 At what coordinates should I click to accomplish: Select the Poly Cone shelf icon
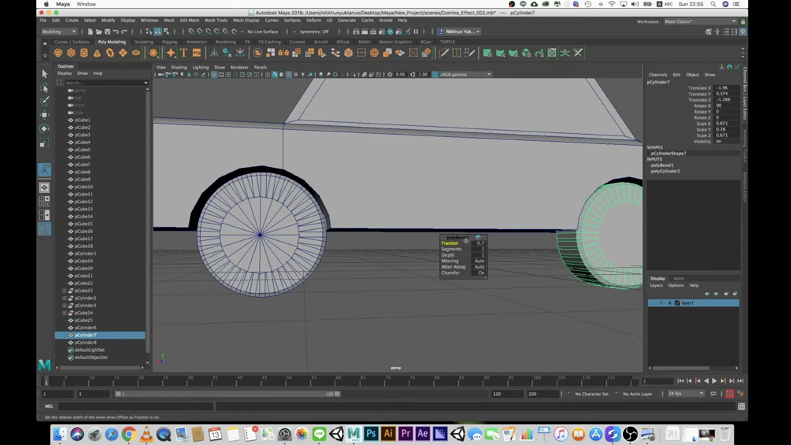97,53
